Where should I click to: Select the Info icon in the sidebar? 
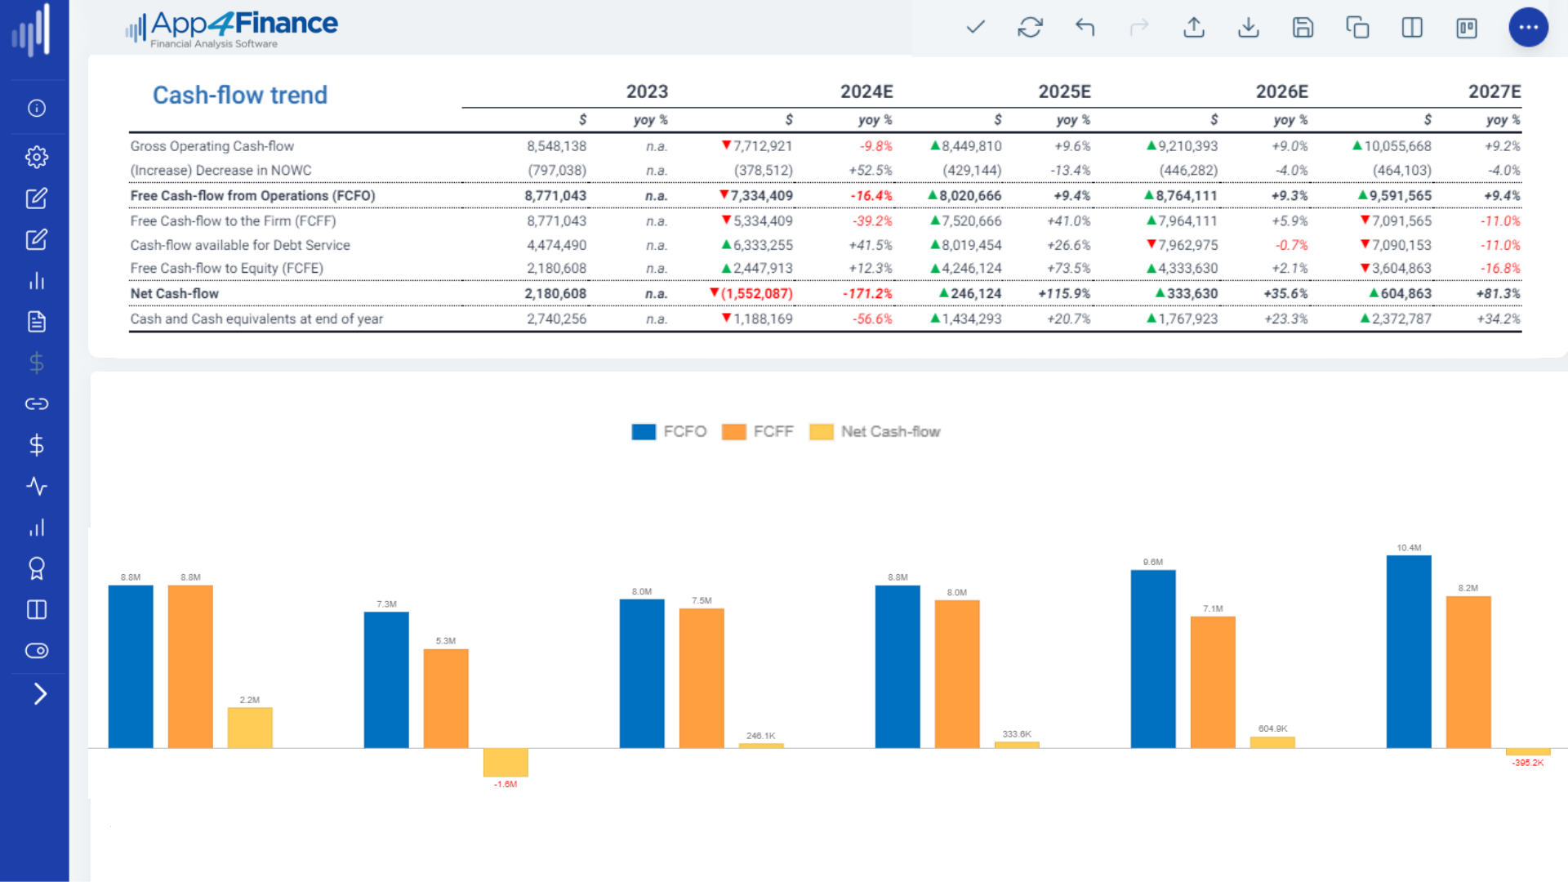click(37, 108)
